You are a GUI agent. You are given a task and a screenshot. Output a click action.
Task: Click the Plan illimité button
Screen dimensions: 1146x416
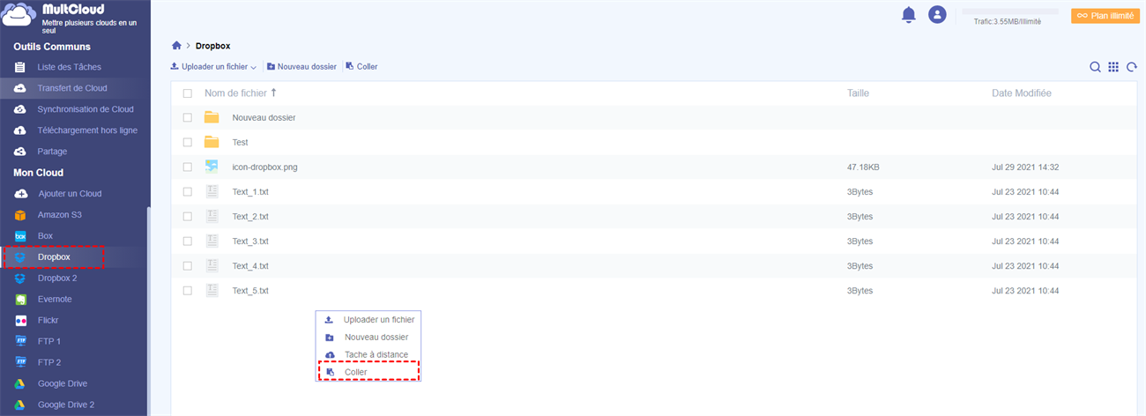[x=1104, y=15]
